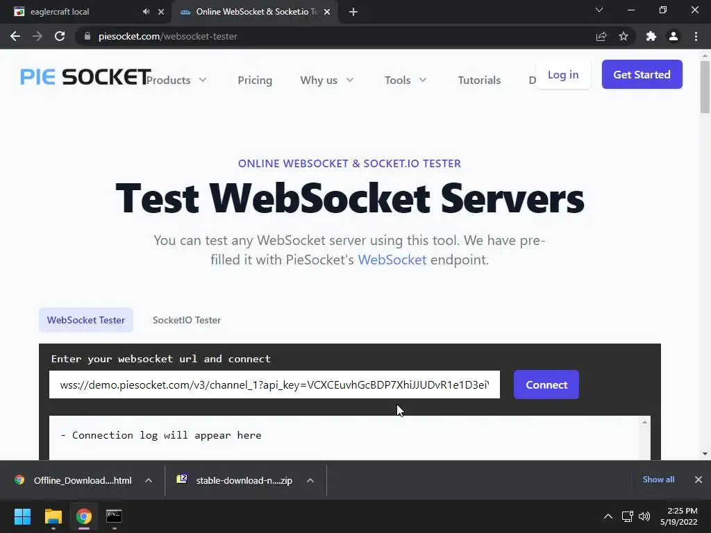The height and width of the screenshot is (533, 711).
Task: Close the Online WebSocket tester tab
Action: click(327, 12)
